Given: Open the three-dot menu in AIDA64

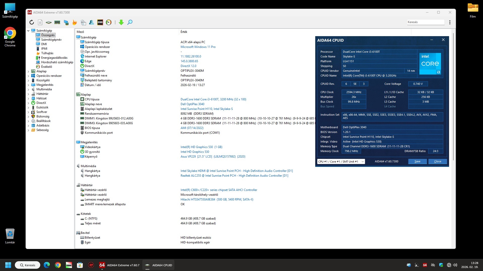Looking at the screenshot, I should point(450,22).
